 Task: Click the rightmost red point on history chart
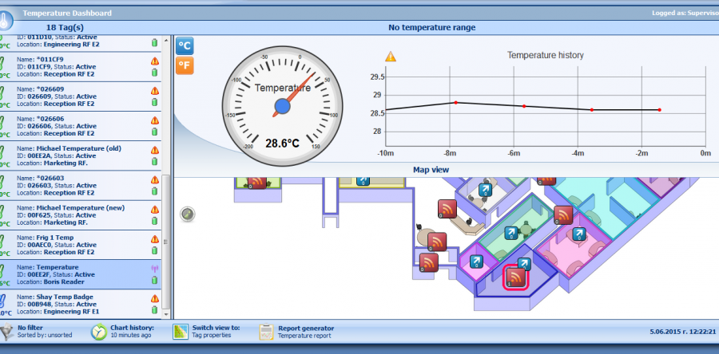click(x=659, y=110)
